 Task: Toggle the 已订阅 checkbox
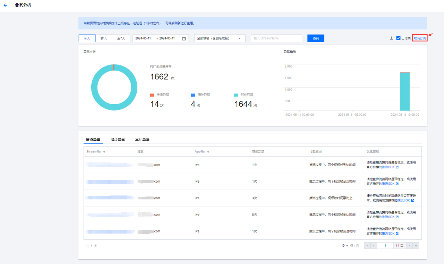point(398,38)
